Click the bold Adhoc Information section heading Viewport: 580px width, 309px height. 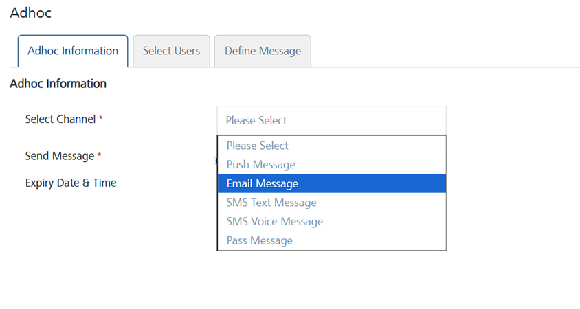58,84
